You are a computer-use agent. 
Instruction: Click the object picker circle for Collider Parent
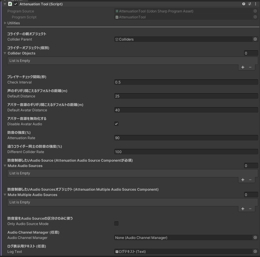pos(255,39)
